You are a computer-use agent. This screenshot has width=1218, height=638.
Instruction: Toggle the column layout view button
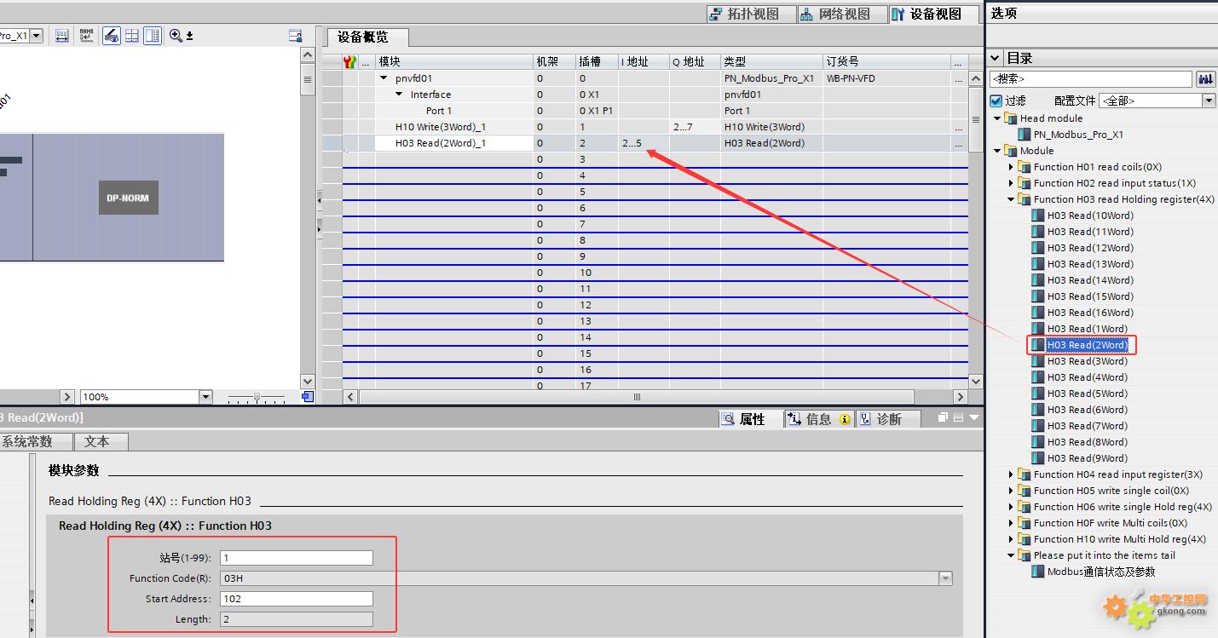click(153, 36)
